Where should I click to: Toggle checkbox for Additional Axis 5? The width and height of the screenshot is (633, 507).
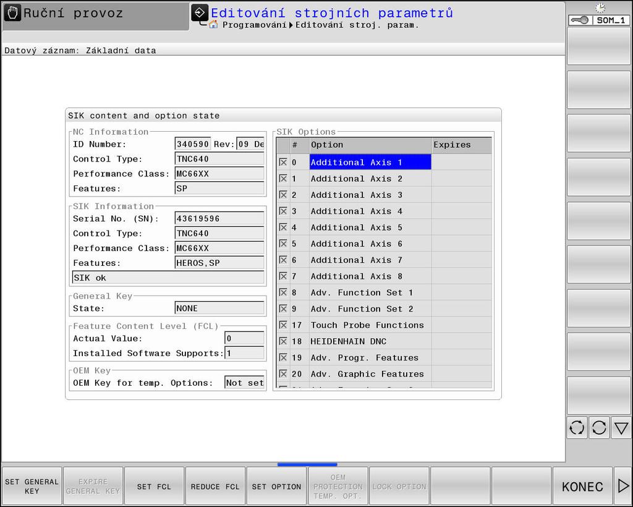(x=283, y=228)
